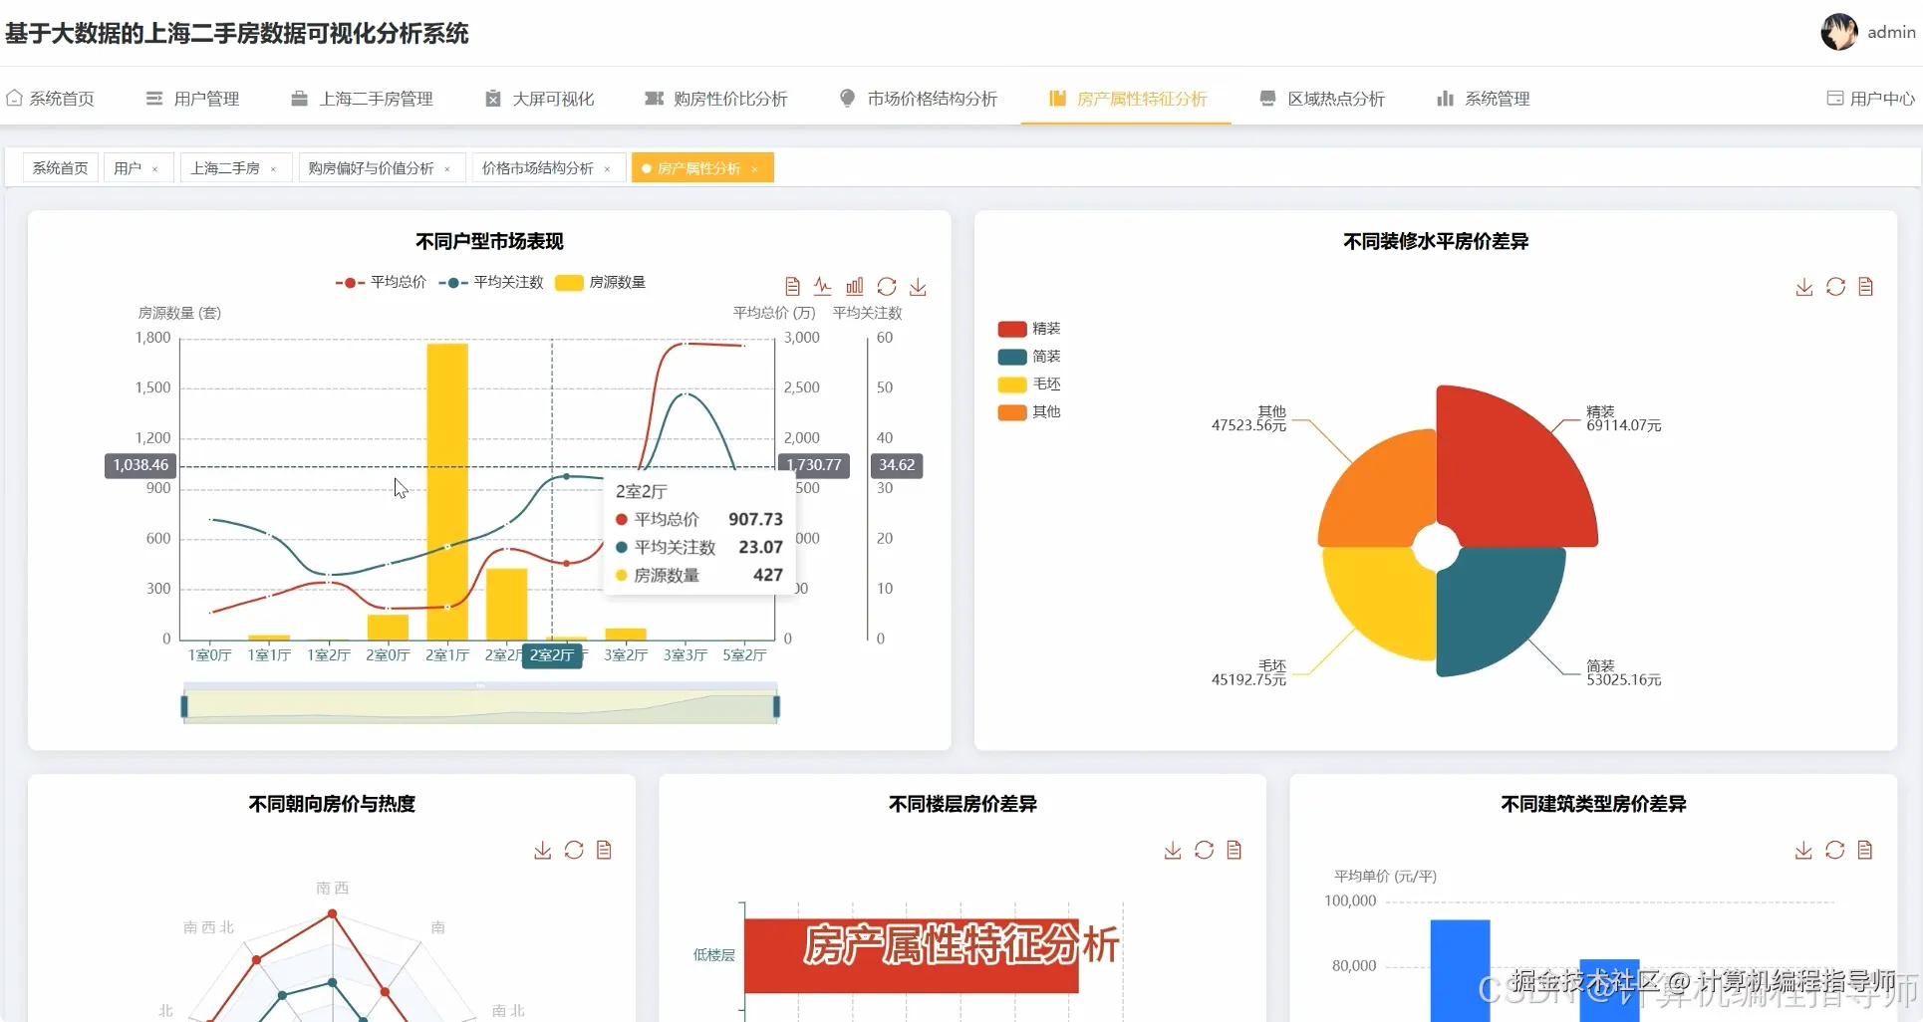
Task: Open the 大屏可视化 menu item
Action: [x=539, y=99]
